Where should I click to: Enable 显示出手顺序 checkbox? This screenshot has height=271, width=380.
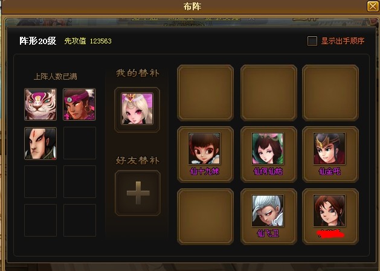[x=312, y=41]
